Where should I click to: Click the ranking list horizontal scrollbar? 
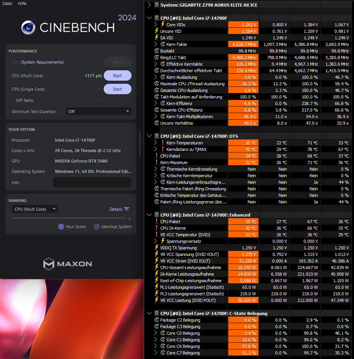[x=69, y=218]
